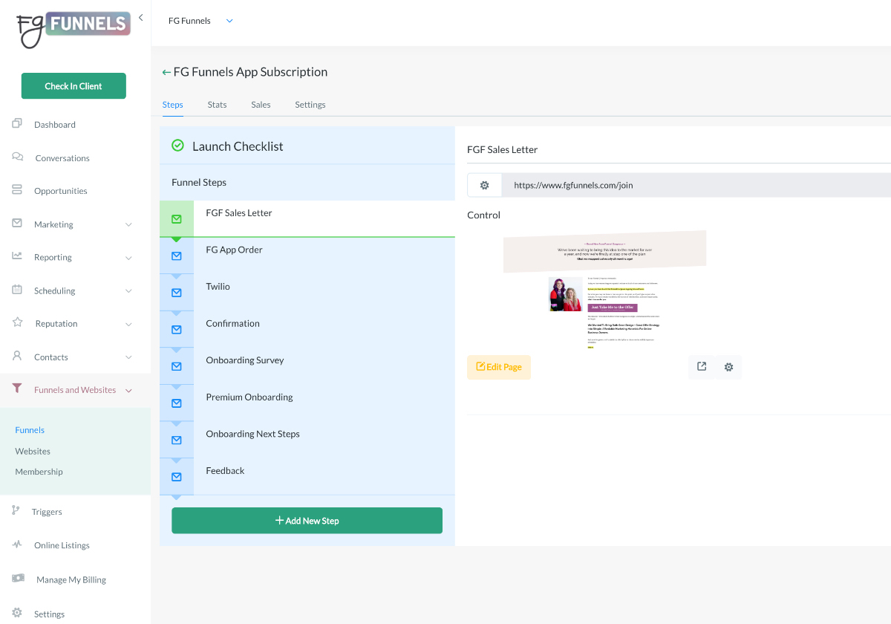Select the Confirmation funnel step

tap(307, 329)
